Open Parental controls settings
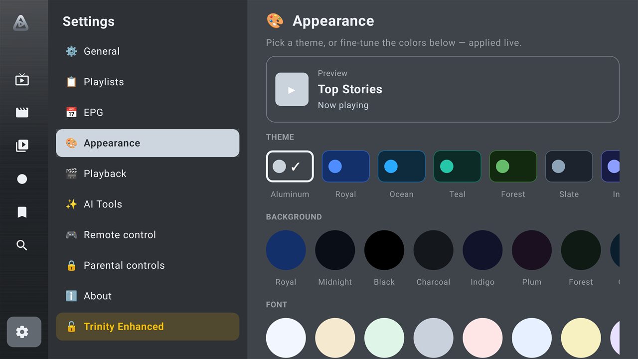Image resolution: width=638 pixels, height=359 pixels. [x=148, y=265]
